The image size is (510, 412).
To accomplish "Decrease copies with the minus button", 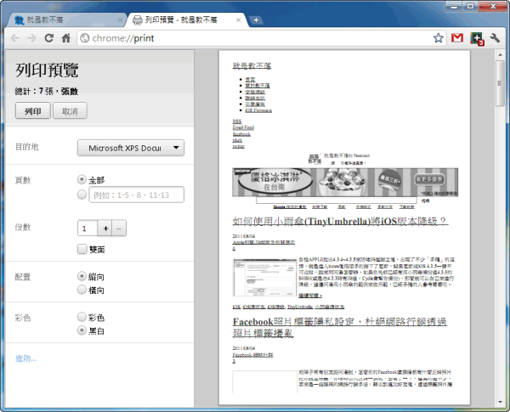I will click(119, 229).
